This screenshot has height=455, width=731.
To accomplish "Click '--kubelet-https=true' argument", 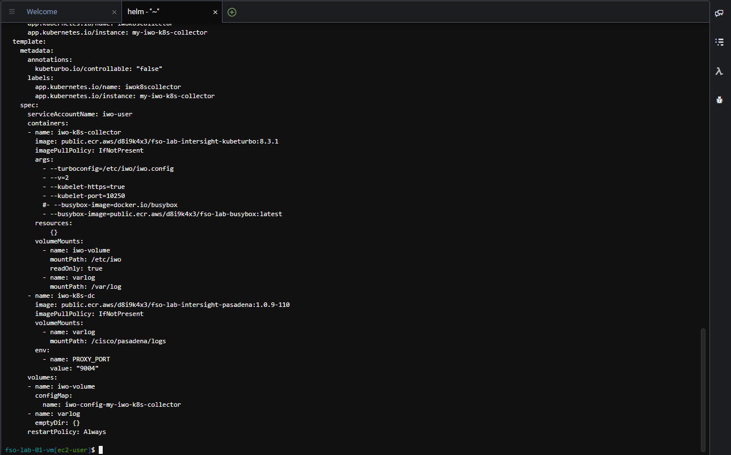I will [83, 187].
